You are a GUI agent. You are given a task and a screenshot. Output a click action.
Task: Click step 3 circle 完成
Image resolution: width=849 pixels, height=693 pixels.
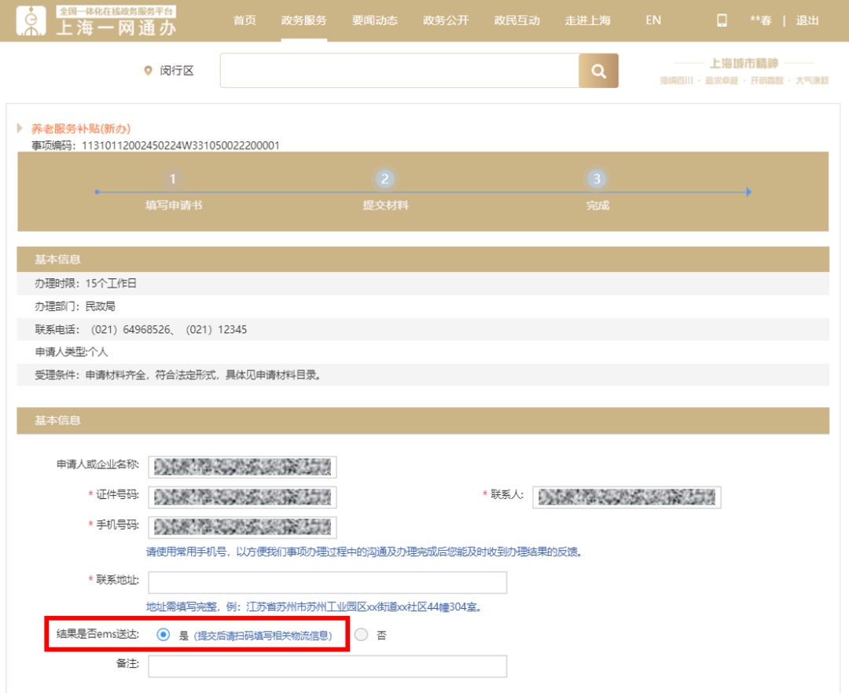[x=597, y=179]
